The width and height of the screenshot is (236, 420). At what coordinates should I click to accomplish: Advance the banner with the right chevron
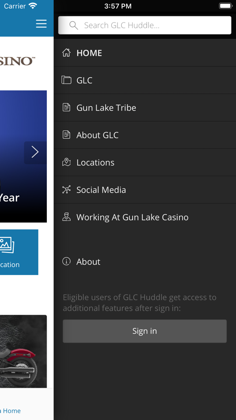35,152
